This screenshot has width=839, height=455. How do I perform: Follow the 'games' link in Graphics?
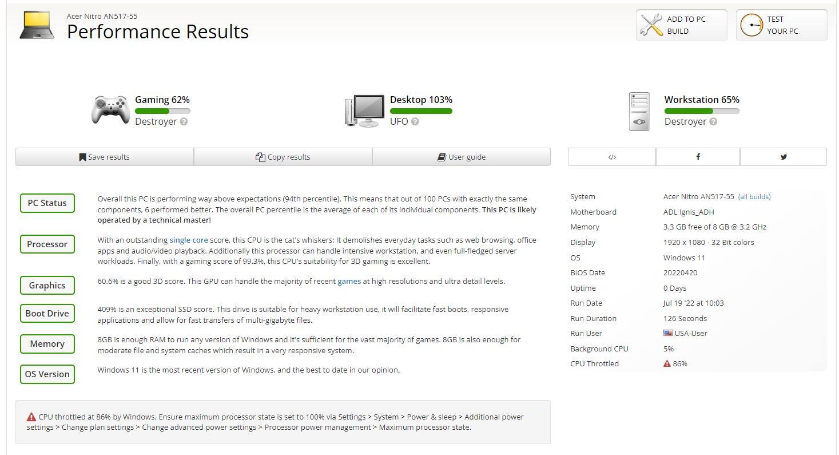click(x=349, y=282)
